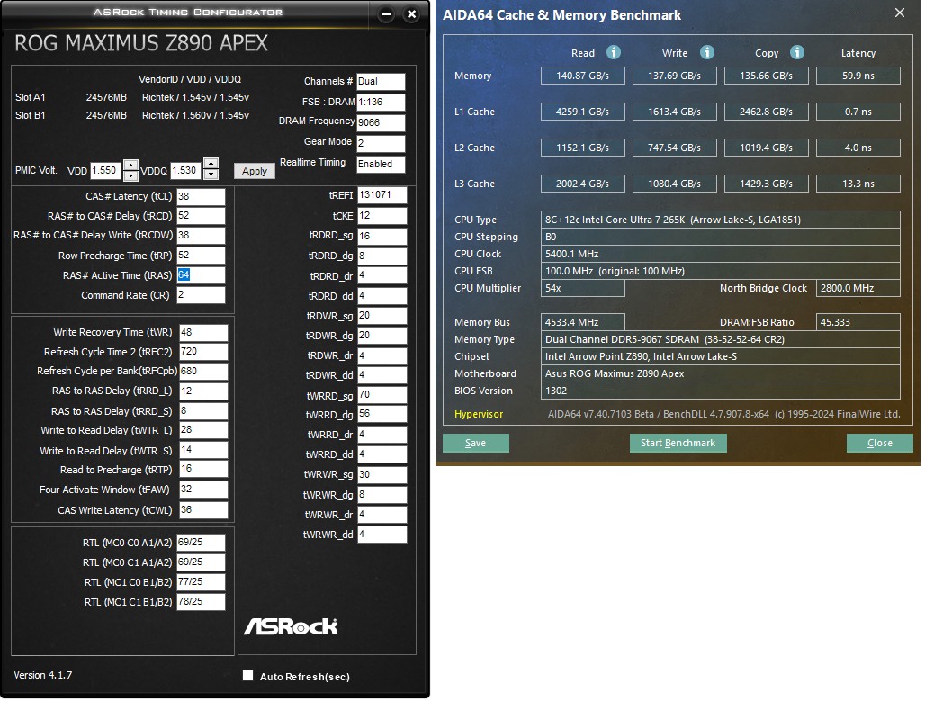925x701 pixels.
Task: Click Start Benchmark in AIDA64
Action: 678,443
